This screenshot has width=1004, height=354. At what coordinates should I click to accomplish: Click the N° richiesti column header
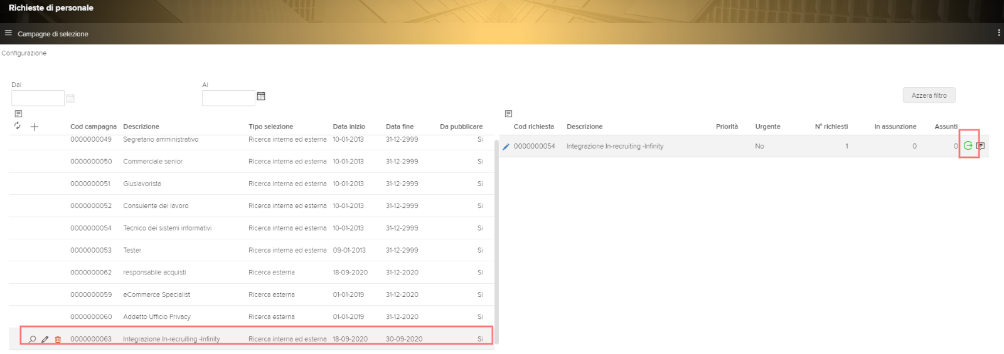point(831,127)
